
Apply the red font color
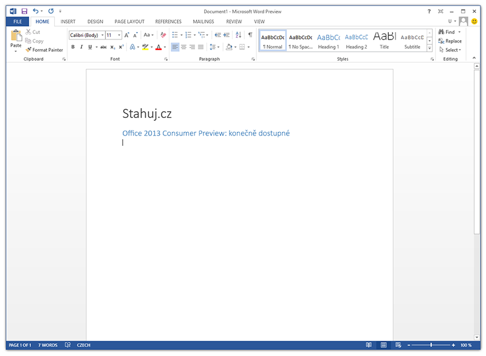pos(159,47)
